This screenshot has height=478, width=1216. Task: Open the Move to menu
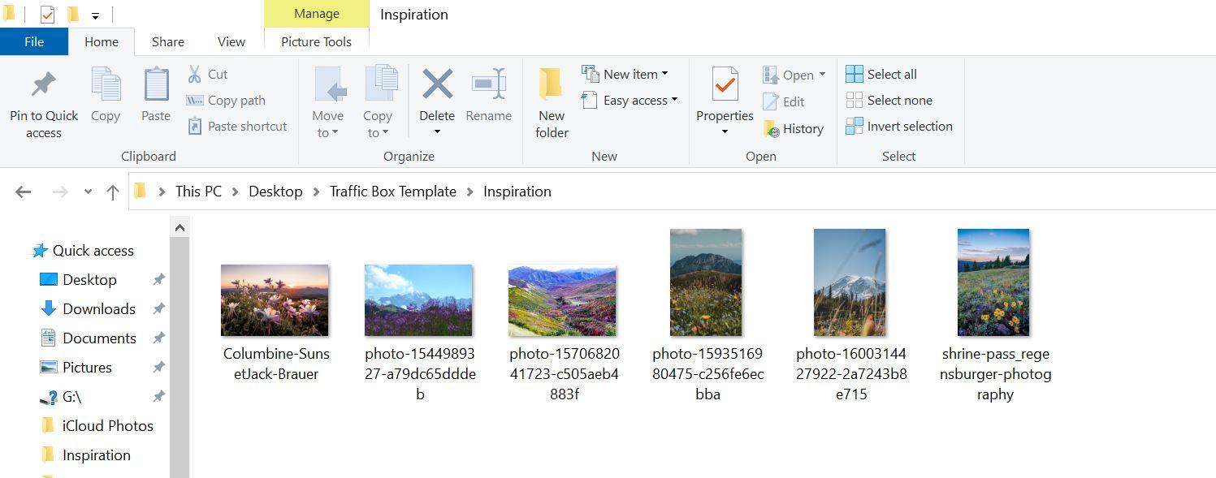[328, 103]
